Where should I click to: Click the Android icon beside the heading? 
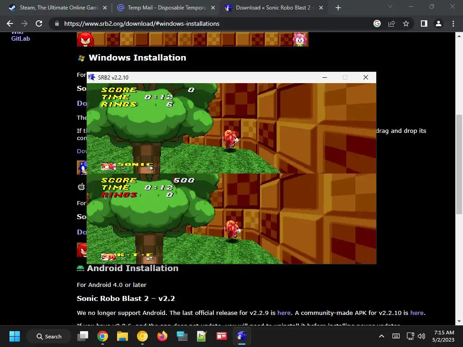(x=80, y=268)
